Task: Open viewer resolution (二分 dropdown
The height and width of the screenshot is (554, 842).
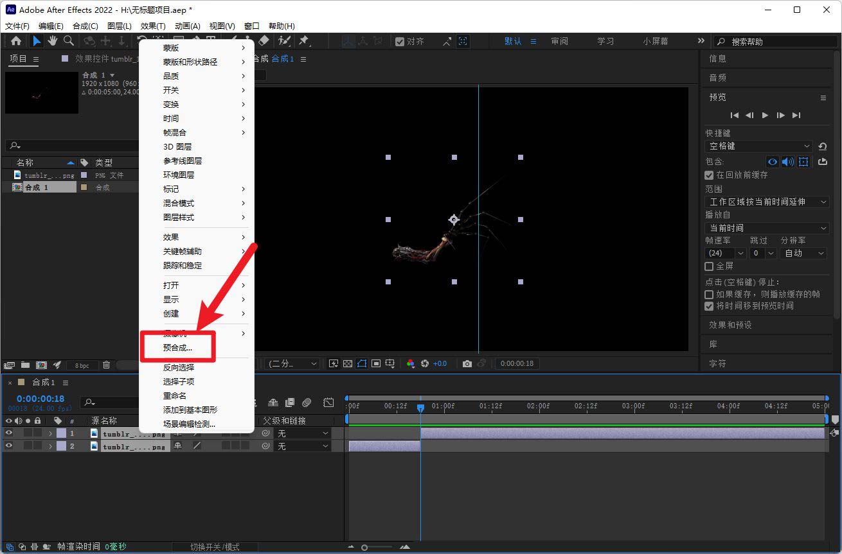Action: [x=292, y=363]
